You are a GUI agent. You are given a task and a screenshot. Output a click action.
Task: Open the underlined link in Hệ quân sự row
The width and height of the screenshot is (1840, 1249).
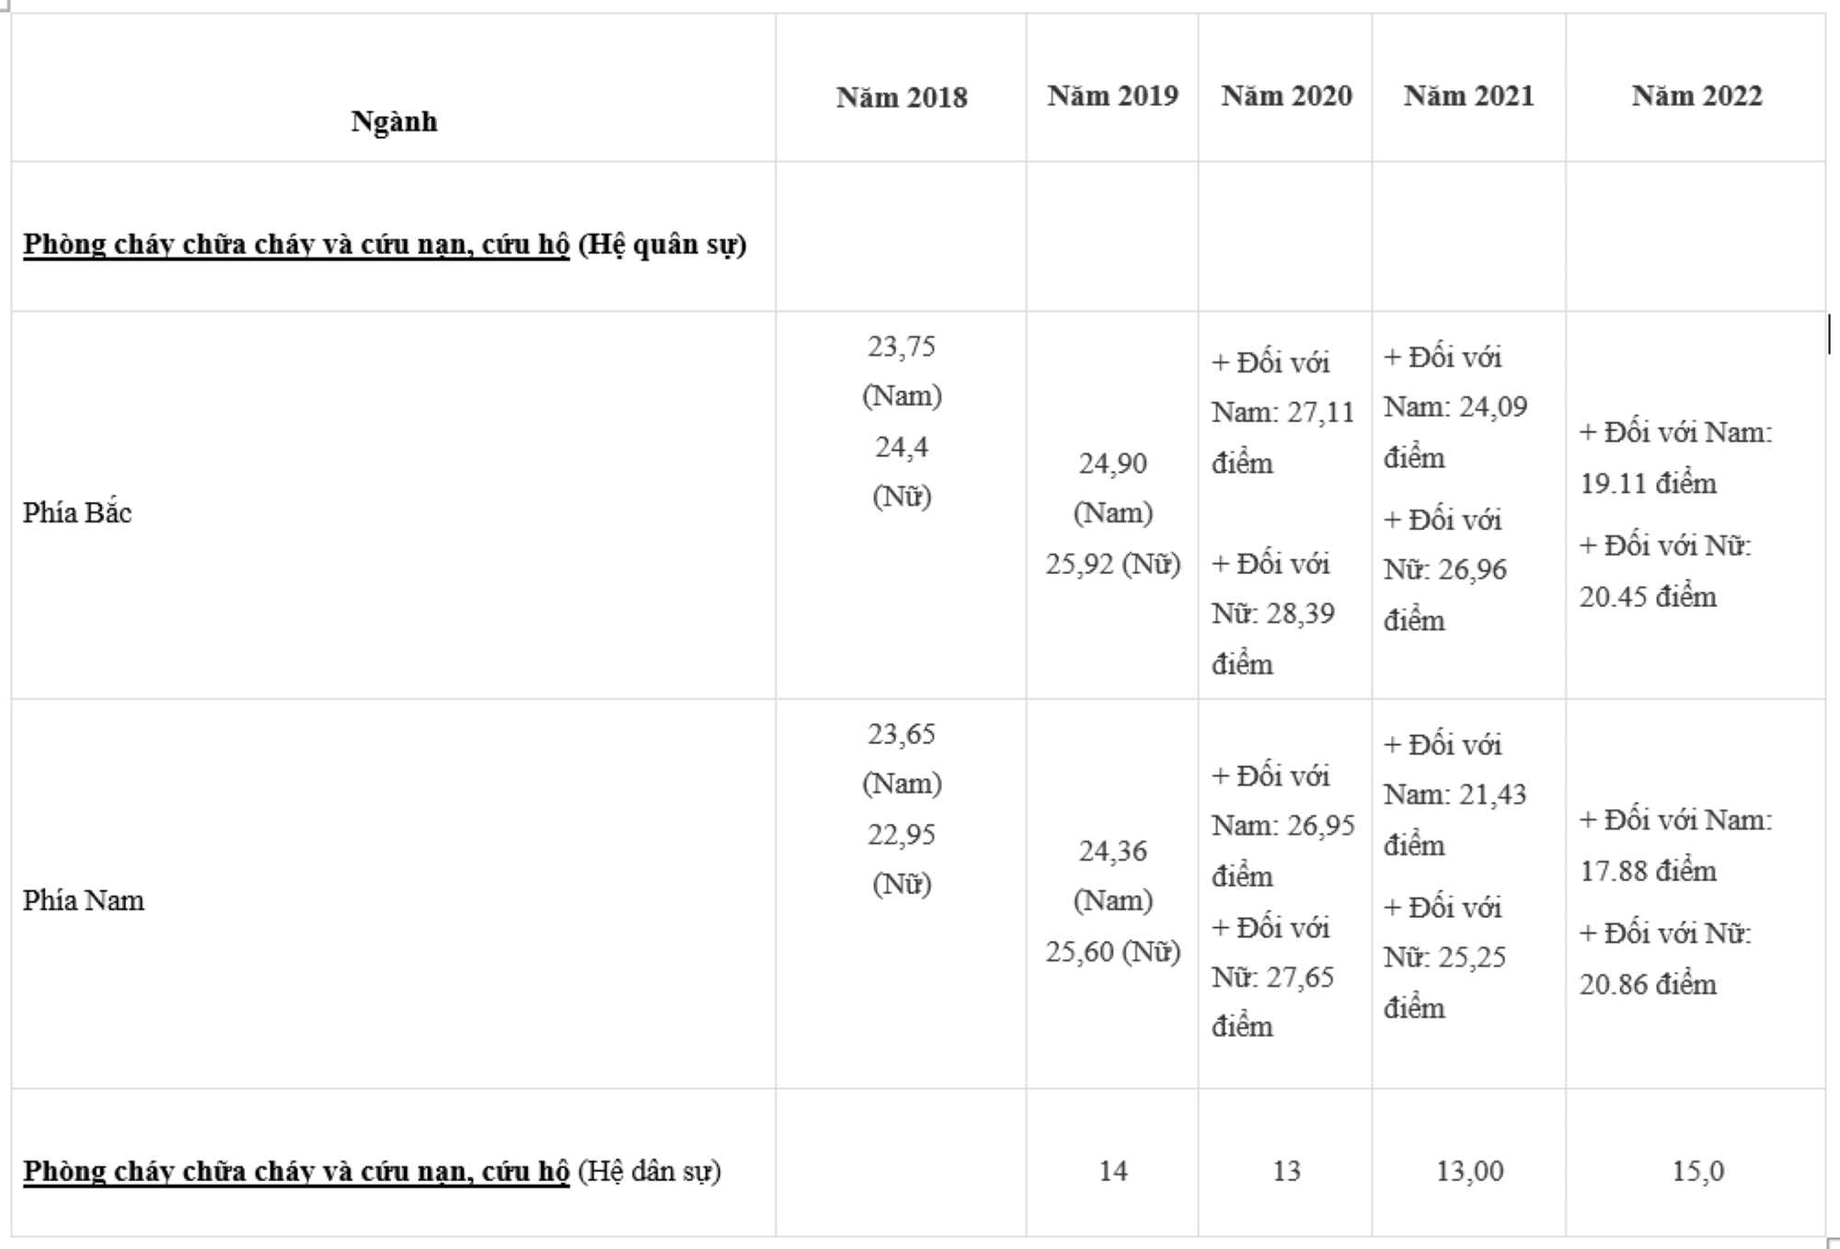tap(296, 245)
